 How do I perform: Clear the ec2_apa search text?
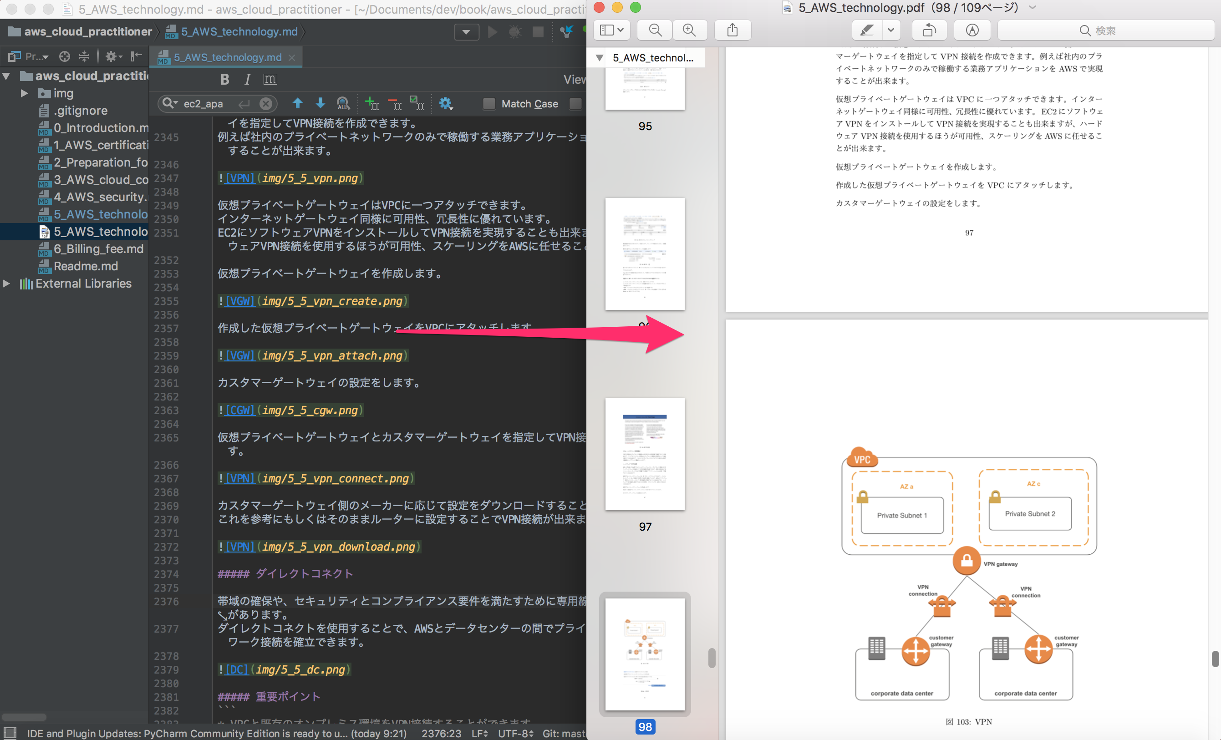(x=266, y=103)
